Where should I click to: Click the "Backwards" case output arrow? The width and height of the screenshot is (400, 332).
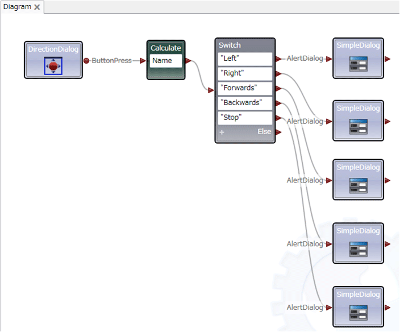pyautogui.click(x=278, y=103)
